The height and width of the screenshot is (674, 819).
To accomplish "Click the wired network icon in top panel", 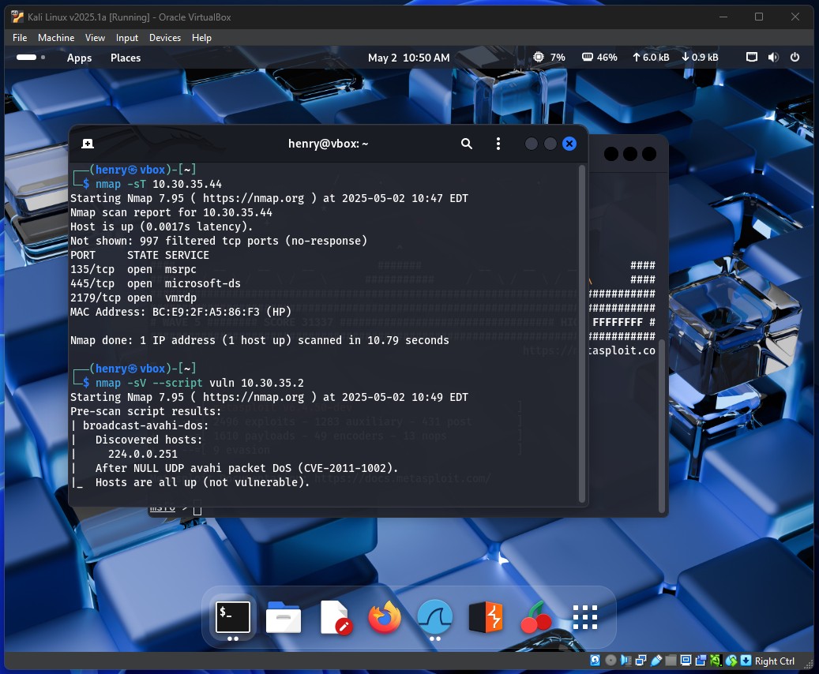I will (x=752, y=58).
